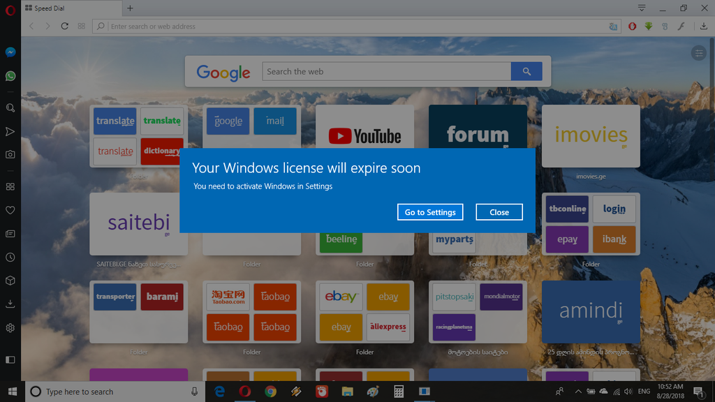Show hidden system tray icons chevron
The image size is (715, 402).
click(577, 392)
